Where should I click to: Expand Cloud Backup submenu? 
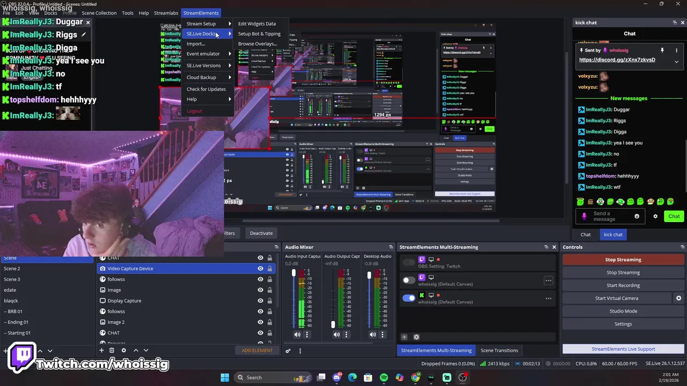click(208, 77)
